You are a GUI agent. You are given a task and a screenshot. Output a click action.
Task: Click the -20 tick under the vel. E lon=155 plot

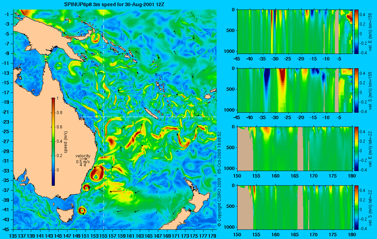pos(301,59)
